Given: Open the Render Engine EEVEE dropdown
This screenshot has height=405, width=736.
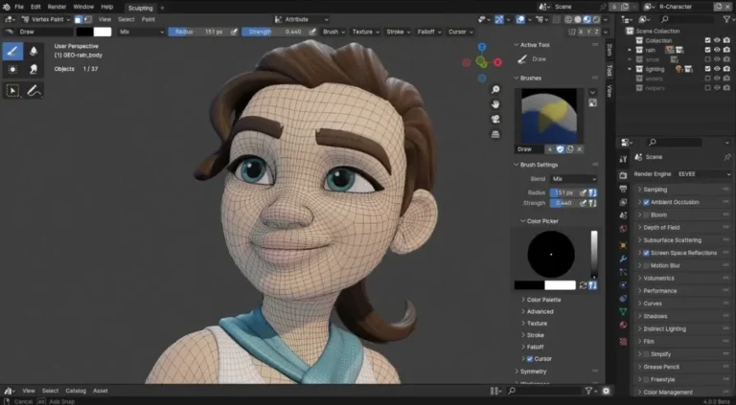Looking at the screenshot, I should click(x=703, y=174).
